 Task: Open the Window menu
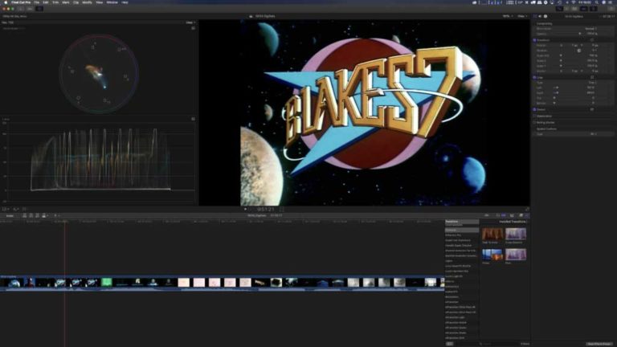coord(112,2)
